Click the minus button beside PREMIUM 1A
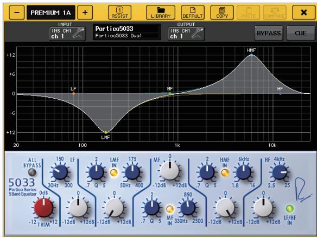This screenshot has width=317, height=238. pos(17,12)
